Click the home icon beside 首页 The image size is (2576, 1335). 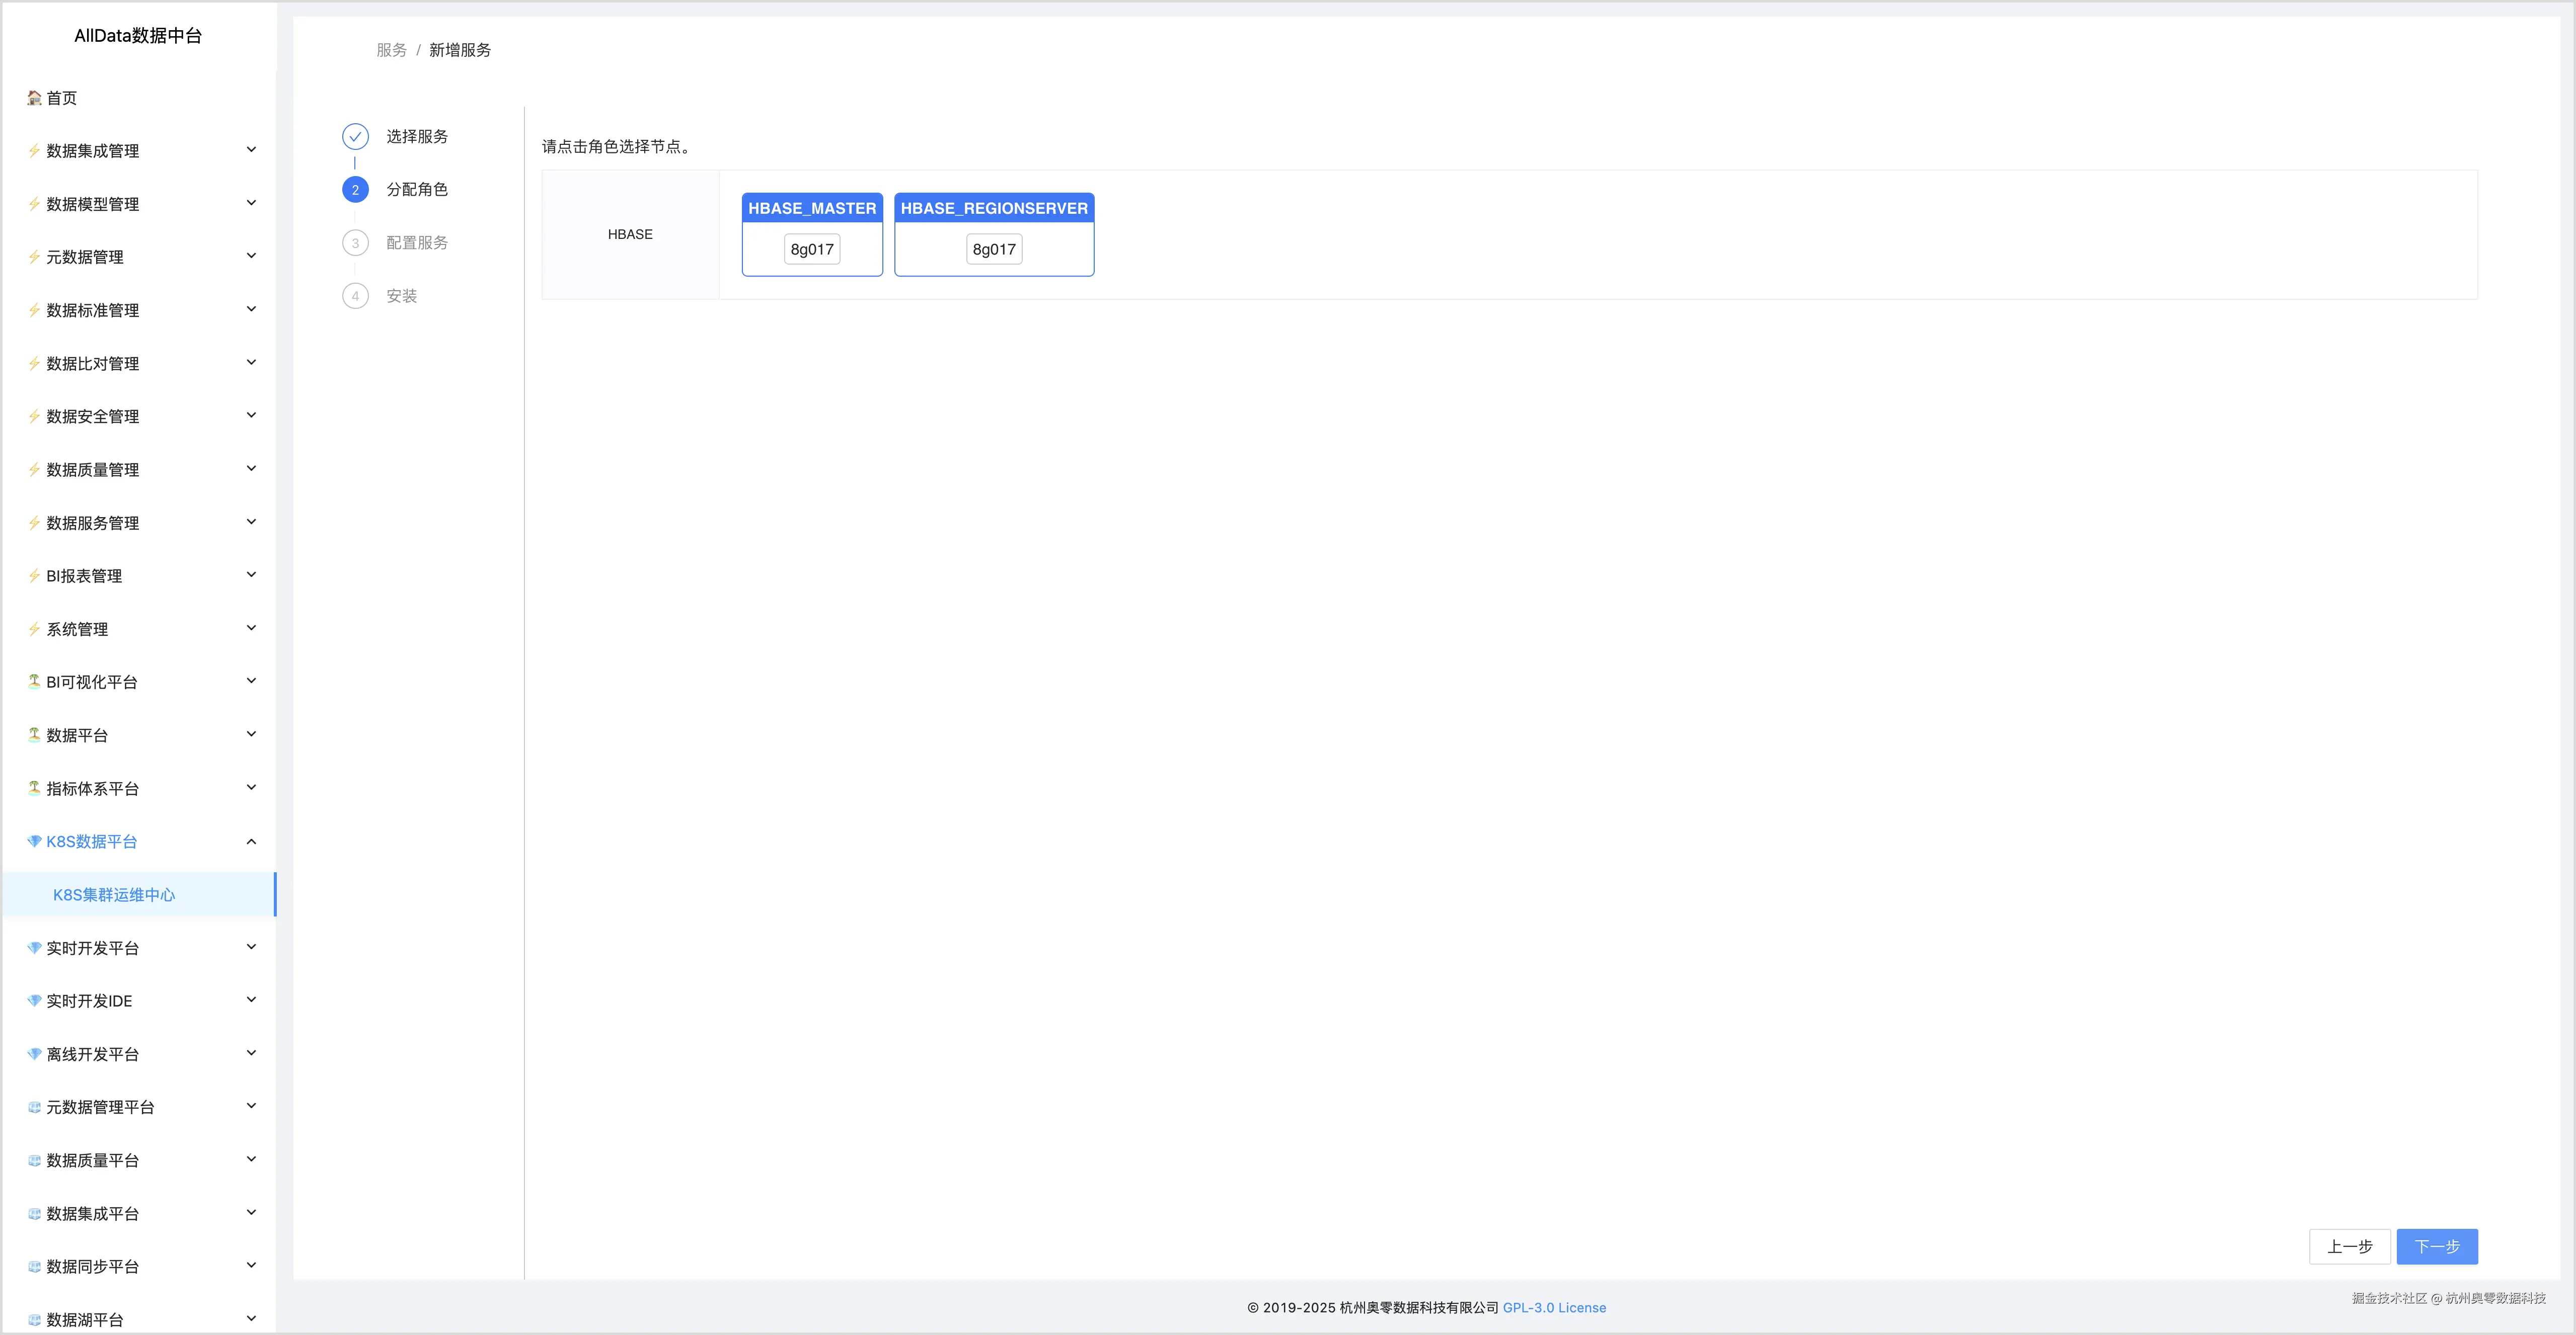[x=34, y=98]
